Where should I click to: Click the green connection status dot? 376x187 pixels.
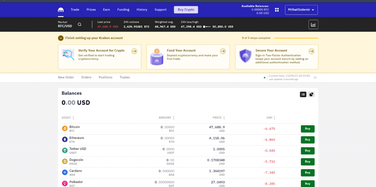(264, 78)
